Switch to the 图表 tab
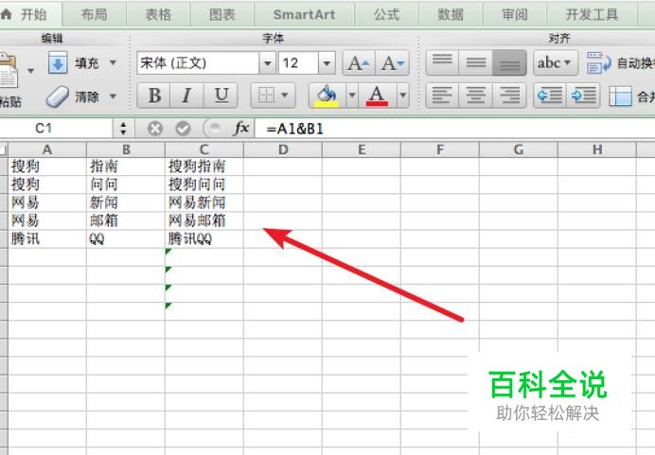 coord(221,14)
